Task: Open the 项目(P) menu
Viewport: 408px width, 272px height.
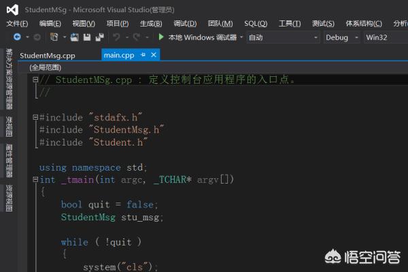Action: pyautogui.click(x=118, y=24)
